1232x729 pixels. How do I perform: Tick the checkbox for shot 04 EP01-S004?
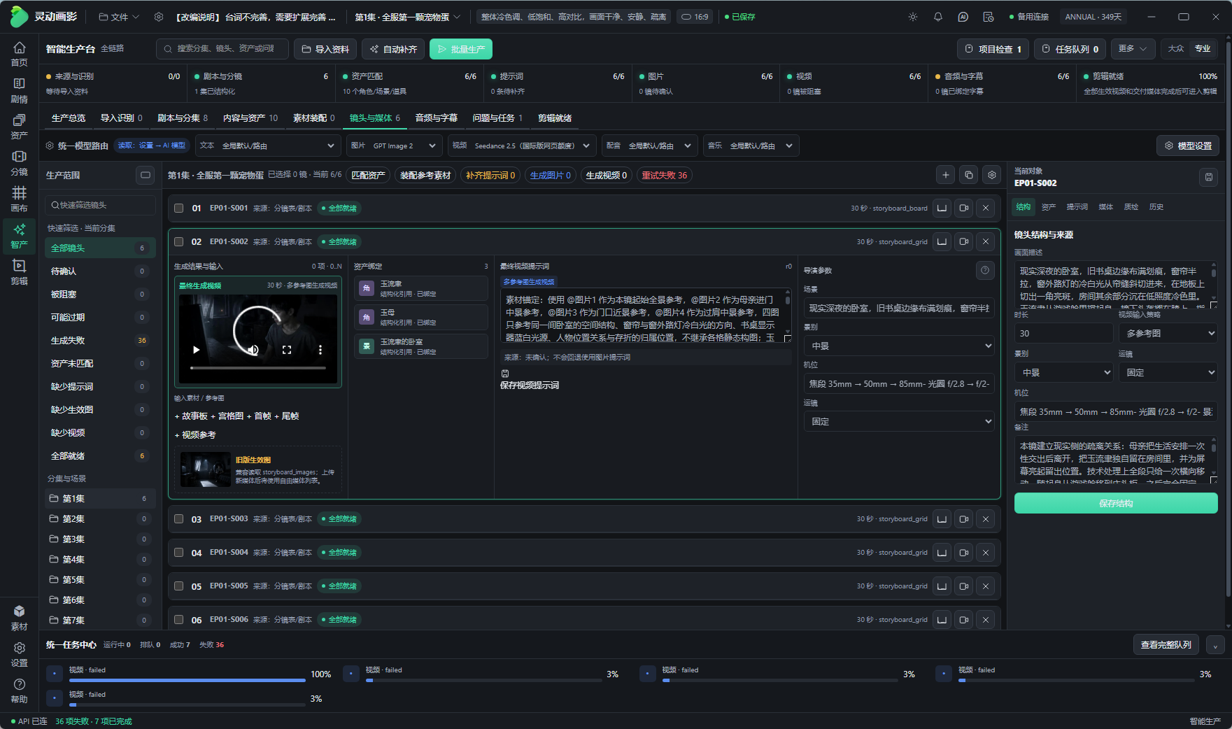(x=179, y=553)
